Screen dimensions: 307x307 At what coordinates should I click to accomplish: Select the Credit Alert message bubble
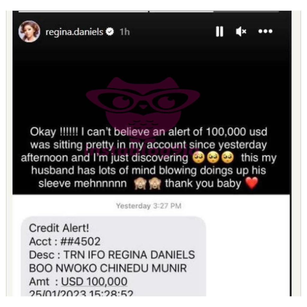pos(113,257)
